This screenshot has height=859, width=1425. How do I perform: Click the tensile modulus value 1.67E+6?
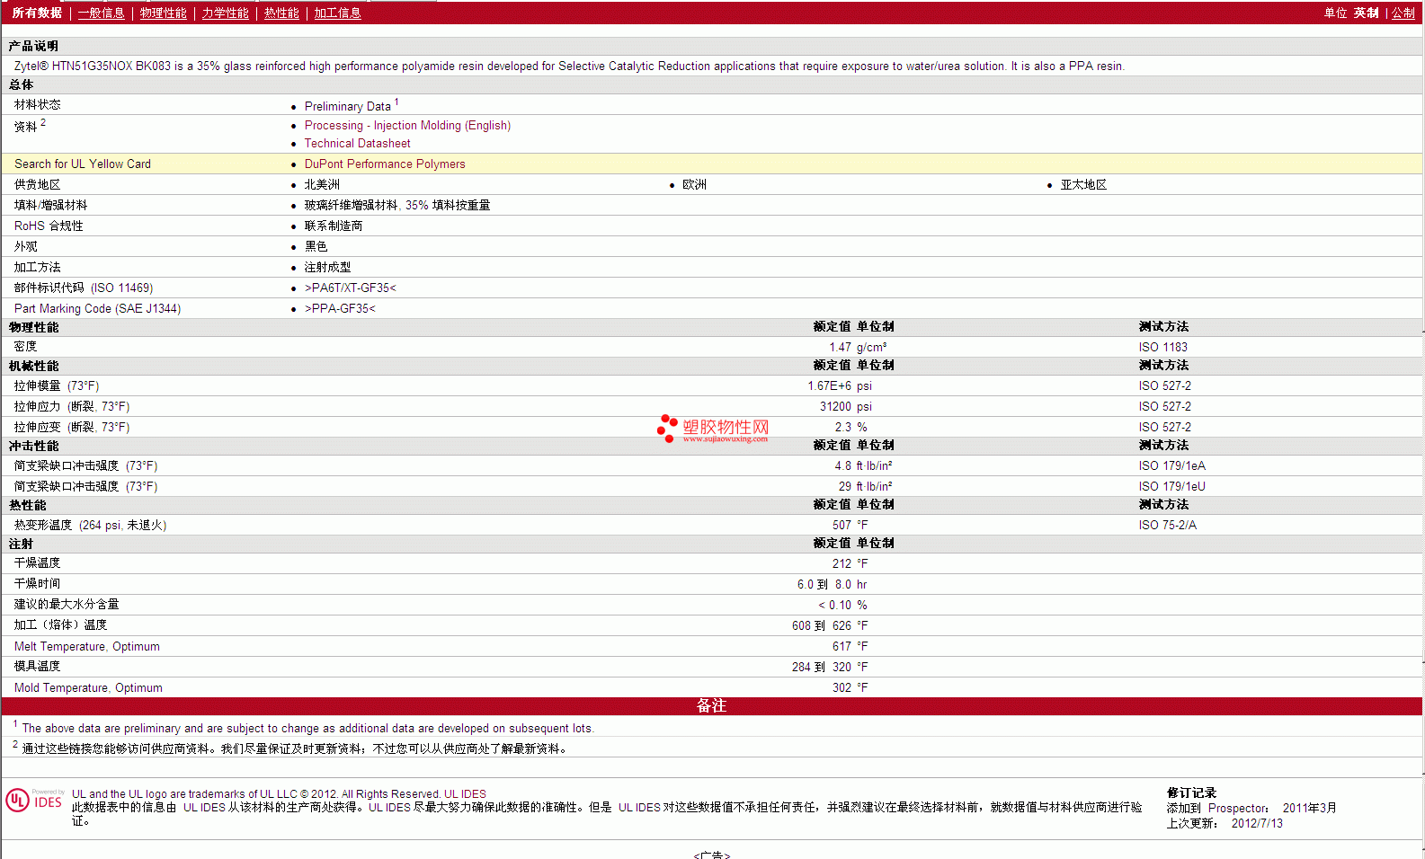pos(829,386)
